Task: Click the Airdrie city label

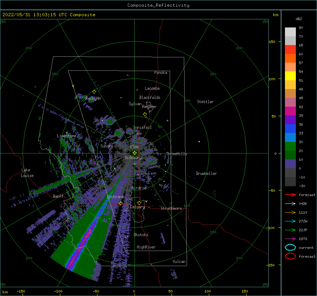Action: [139, 188]
